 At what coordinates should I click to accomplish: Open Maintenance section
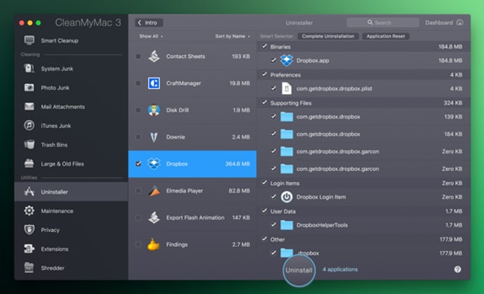[71, 211]
